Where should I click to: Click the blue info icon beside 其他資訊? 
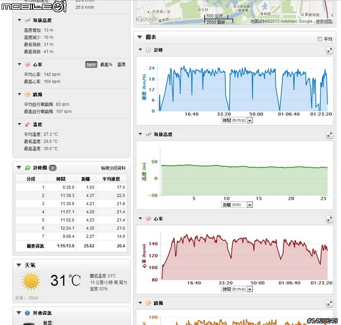pyautogui.click(x=27, y=313)
